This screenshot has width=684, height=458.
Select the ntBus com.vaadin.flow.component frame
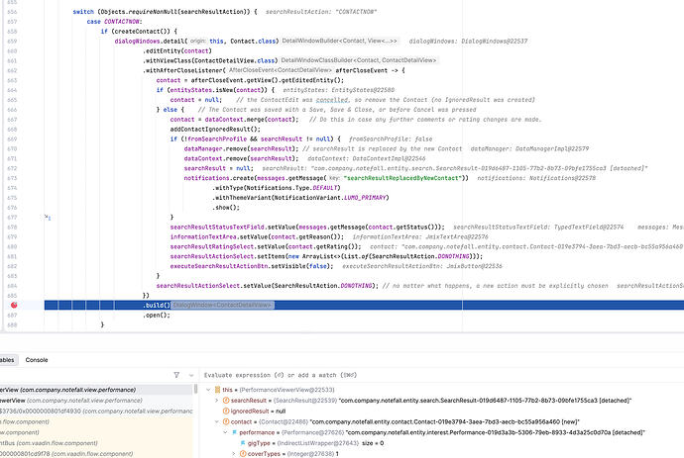[96, 443]
